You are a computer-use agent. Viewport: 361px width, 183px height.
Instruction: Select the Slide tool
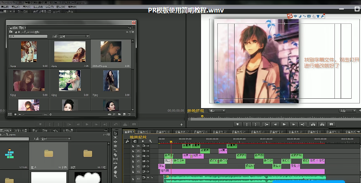116,163
